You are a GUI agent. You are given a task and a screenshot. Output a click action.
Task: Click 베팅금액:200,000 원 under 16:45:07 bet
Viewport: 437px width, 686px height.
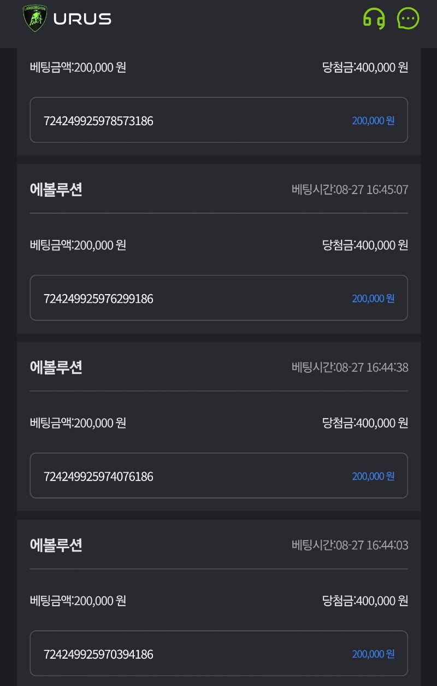78,245
